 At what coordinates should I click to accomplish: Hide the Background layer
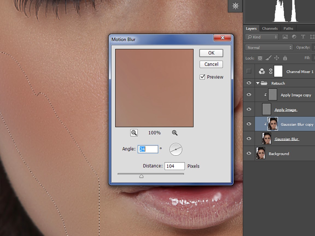pyautogui.click(x=249, y=153)
